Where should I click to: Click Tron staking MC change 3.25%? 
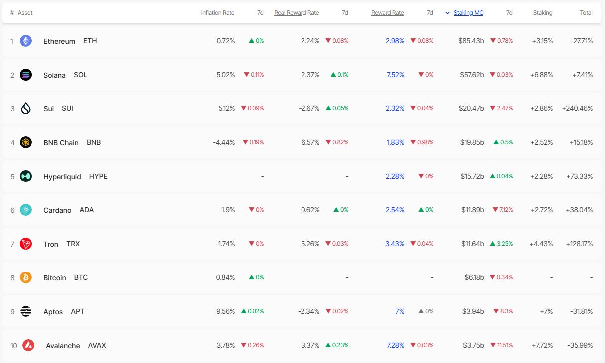pos(502,244)
